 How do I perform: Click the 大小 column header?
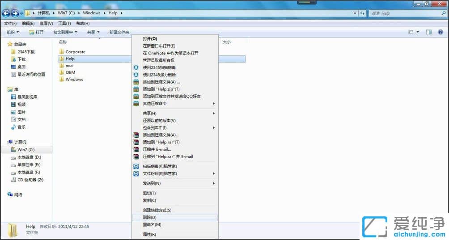click(x=227, y=42)
